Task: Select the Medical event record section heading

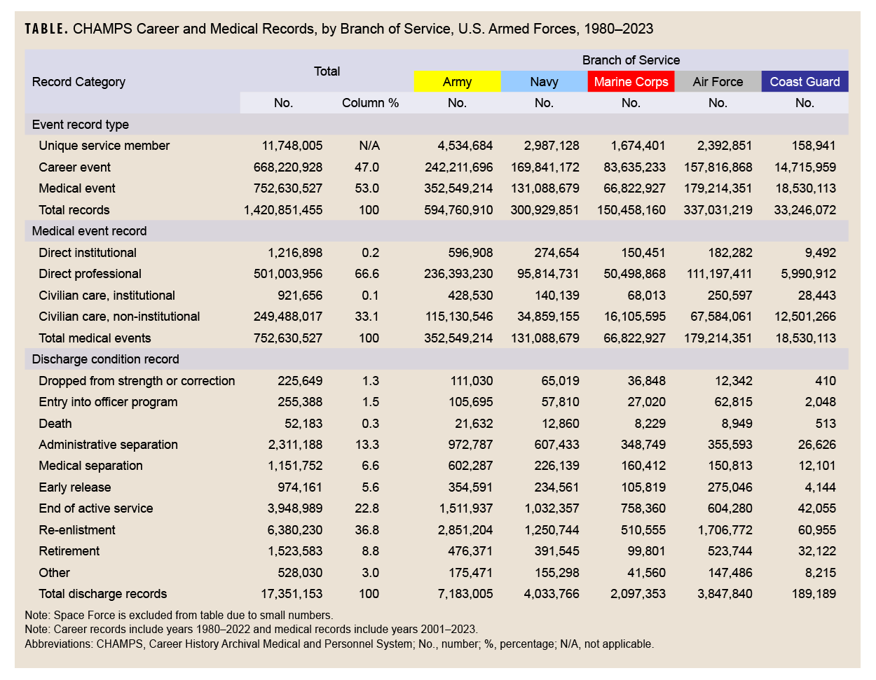Action: pyautogui.click(x=89, y=231)
